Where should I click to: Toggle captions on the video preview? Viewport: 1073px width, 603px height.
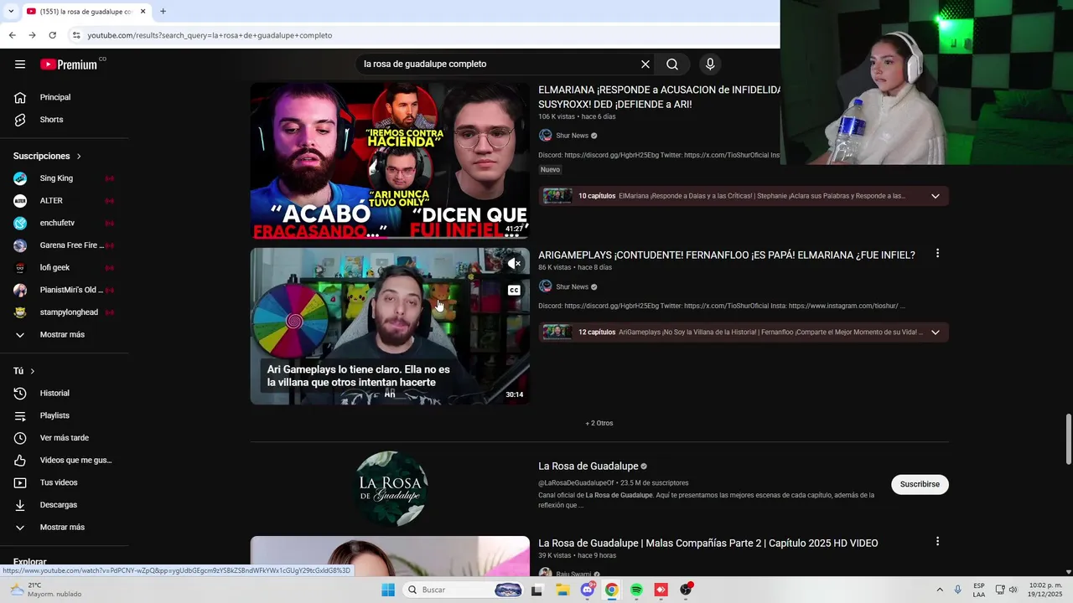click(514, 291)
